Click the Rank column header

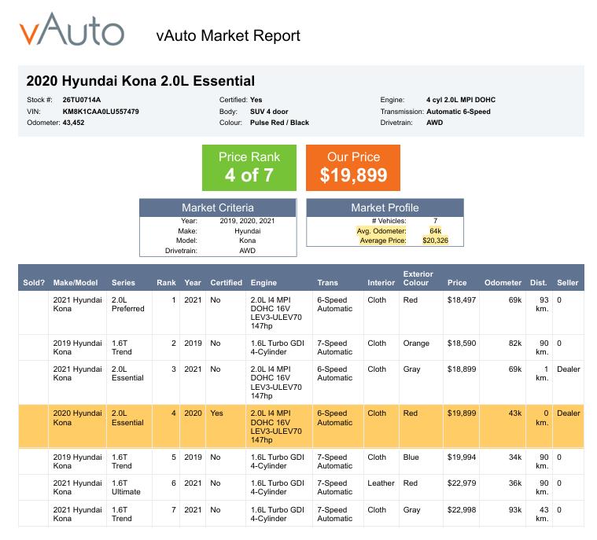tap(166, 282)
